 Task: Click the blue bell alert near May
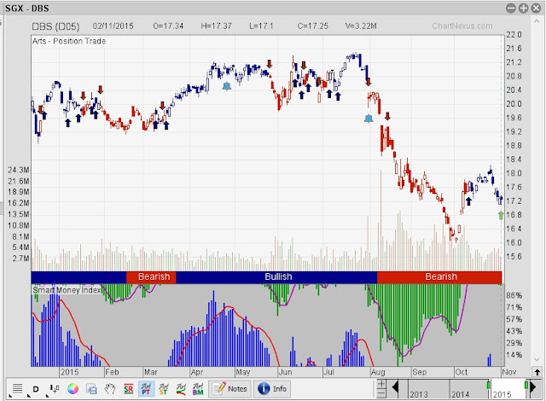coord(227,86)
